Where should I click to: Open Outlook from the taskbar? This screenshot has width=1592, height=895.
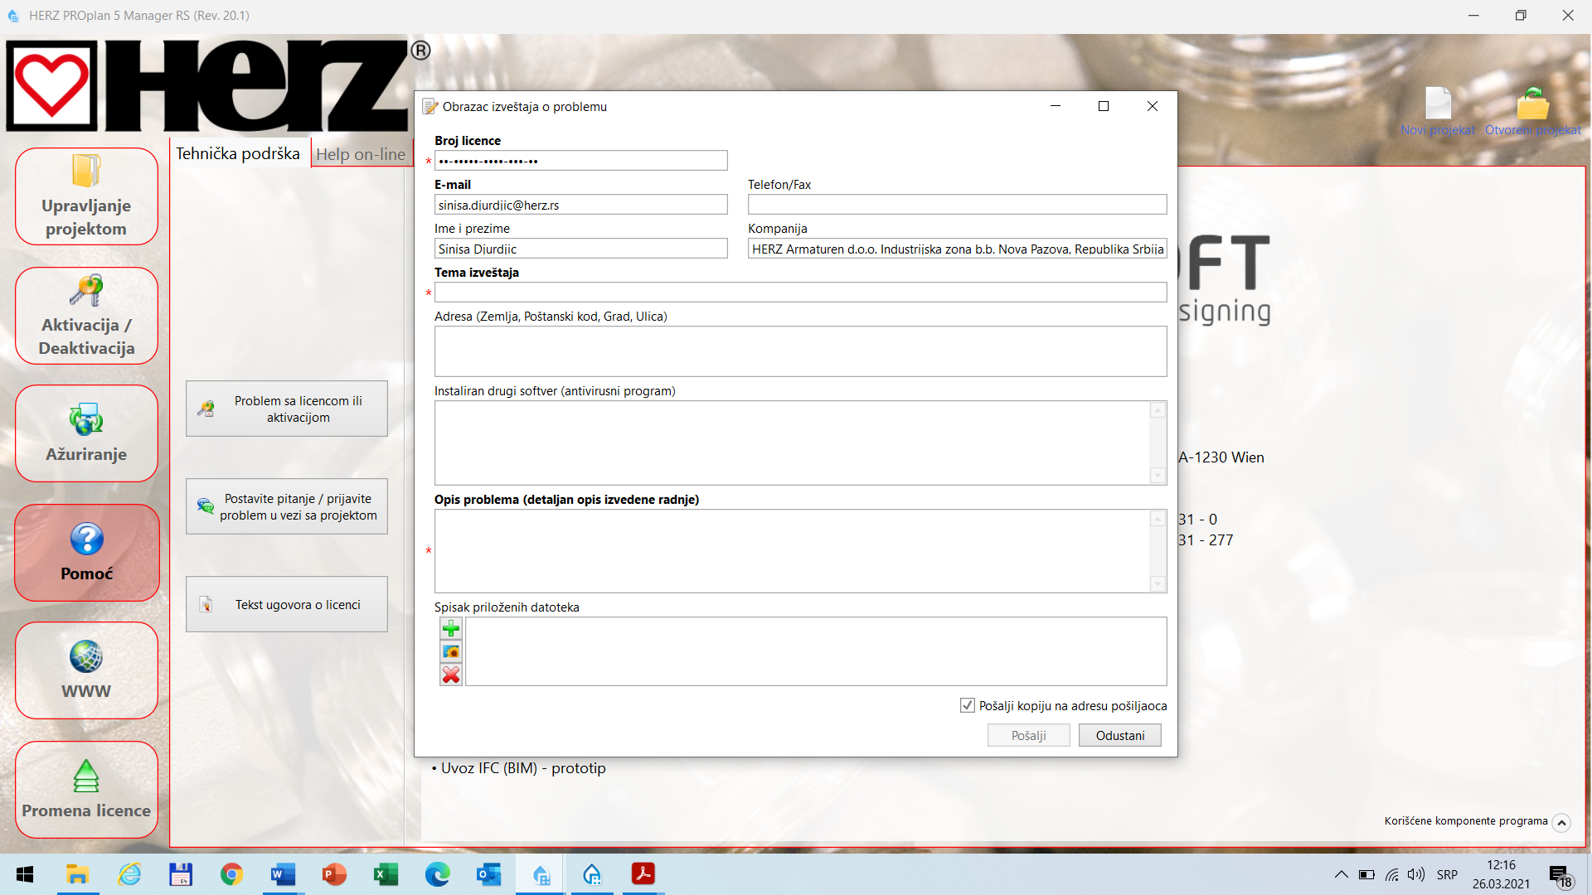(x=488, y=874)
